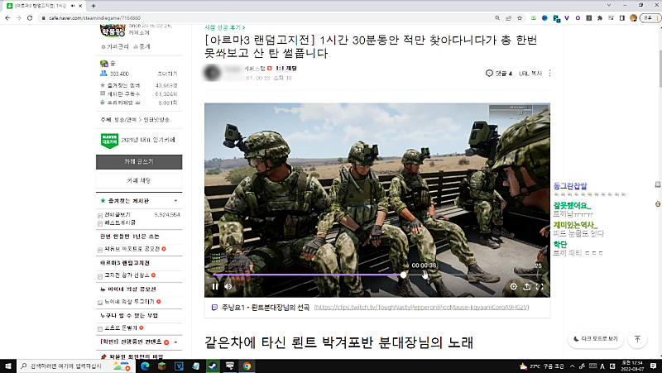Open a new browser tab with plus
Viewport: 662px width, 373px height.
(x=94, y=6)
